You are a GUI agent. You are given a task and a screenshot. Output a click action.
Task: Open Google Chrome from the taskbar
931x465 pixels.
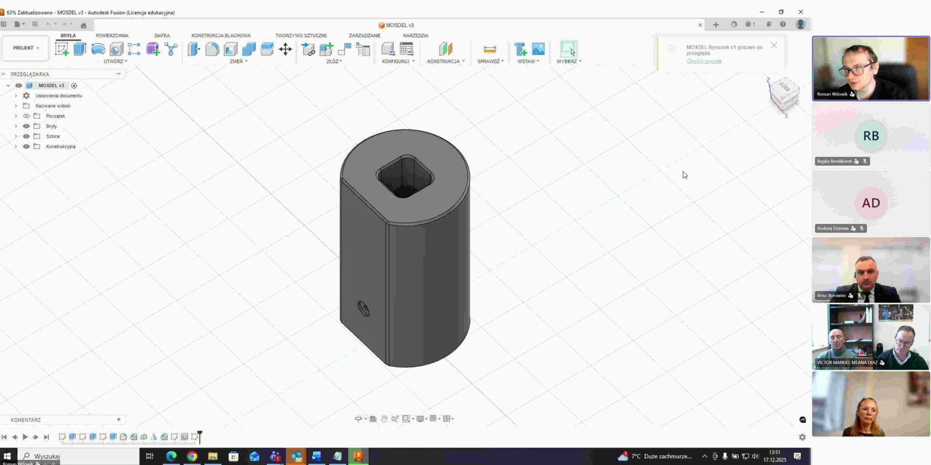(x=192, y=456)
